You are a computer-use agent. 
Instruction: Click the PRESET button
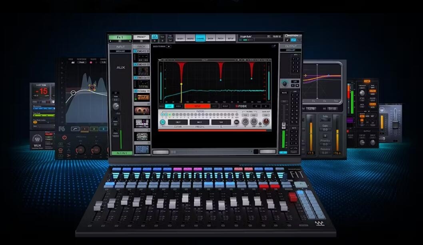click(142, 37)
